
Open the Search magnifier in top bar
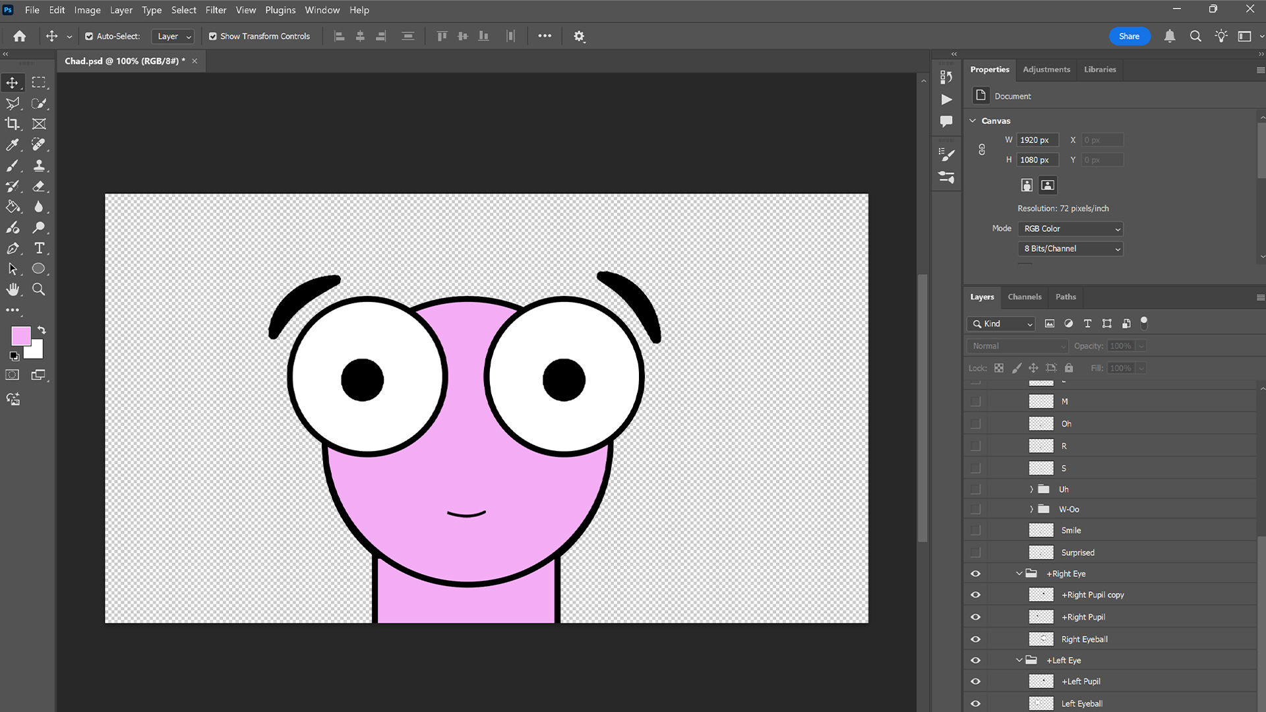tap(1195, 36)
